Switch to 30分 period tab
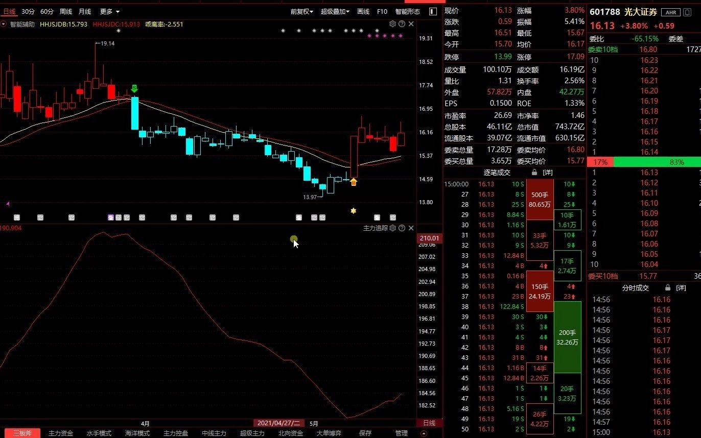The width and height of the screenshot is (701, 438). click(x=29, y=11)
